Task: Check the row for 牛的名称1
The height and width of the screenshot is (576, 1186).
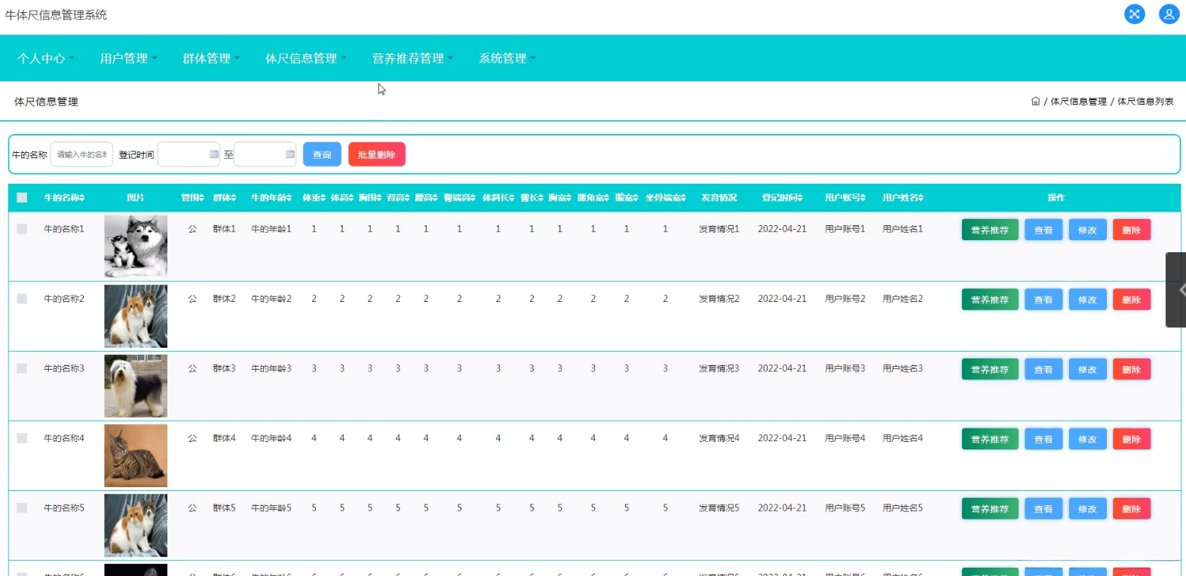Action: tap(22, 229)
